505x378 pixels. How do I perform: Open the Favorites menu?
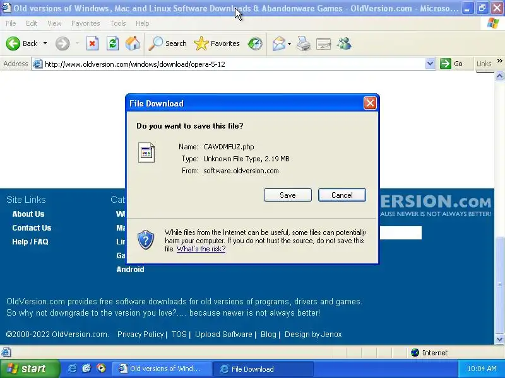click(86, 23)
